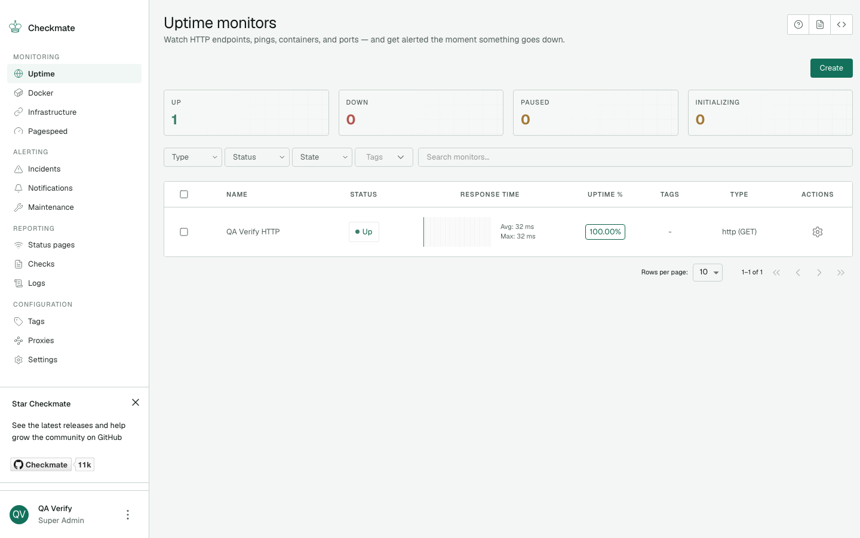The width and height of the screenshot is (860, 538).
Task: Open Settings in the sidebar
Action: tap(74, 359)
